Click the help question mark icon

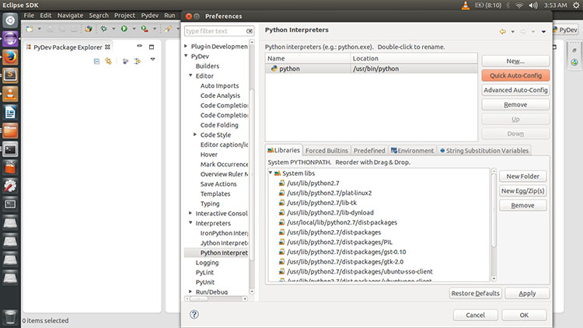tap(194, 314)
